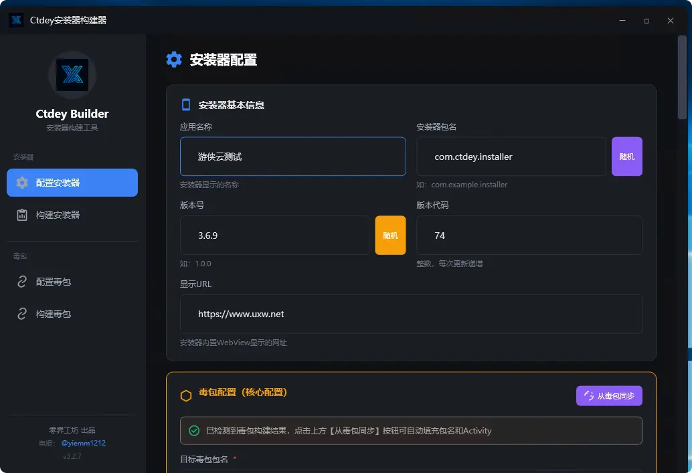692x473 pixels.
Task: Click the Ctdey Builder logo image
Action: click(x=72, y=74)
